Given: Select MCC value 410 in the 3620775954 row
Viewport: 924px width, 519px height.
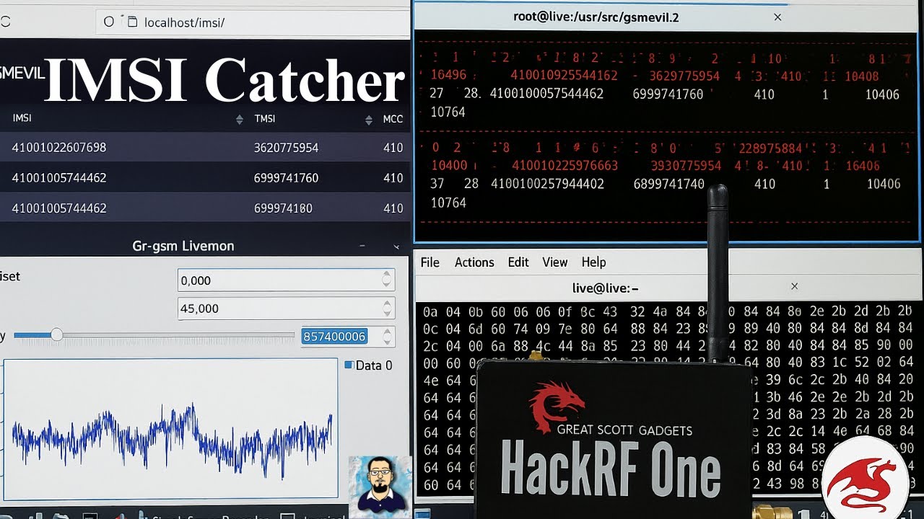Looking at the screenshot, I should point(393,148).
